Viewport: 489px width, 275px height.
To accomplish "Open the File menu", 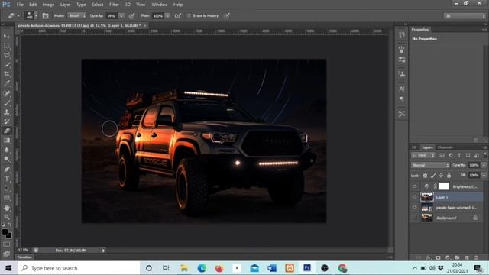I will point(20,5).
